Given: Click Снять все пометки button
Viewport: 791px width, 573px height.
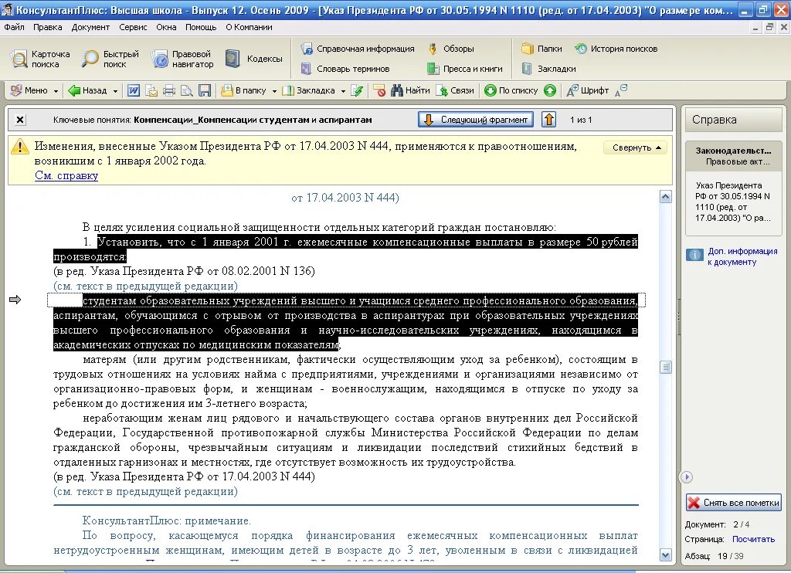Looking at the screenshot, I should pos(734,503).
